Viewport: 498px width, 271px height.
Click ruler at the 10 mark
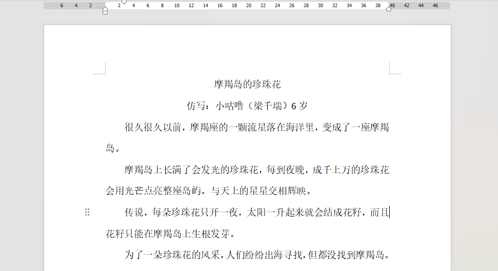(177, 6)
